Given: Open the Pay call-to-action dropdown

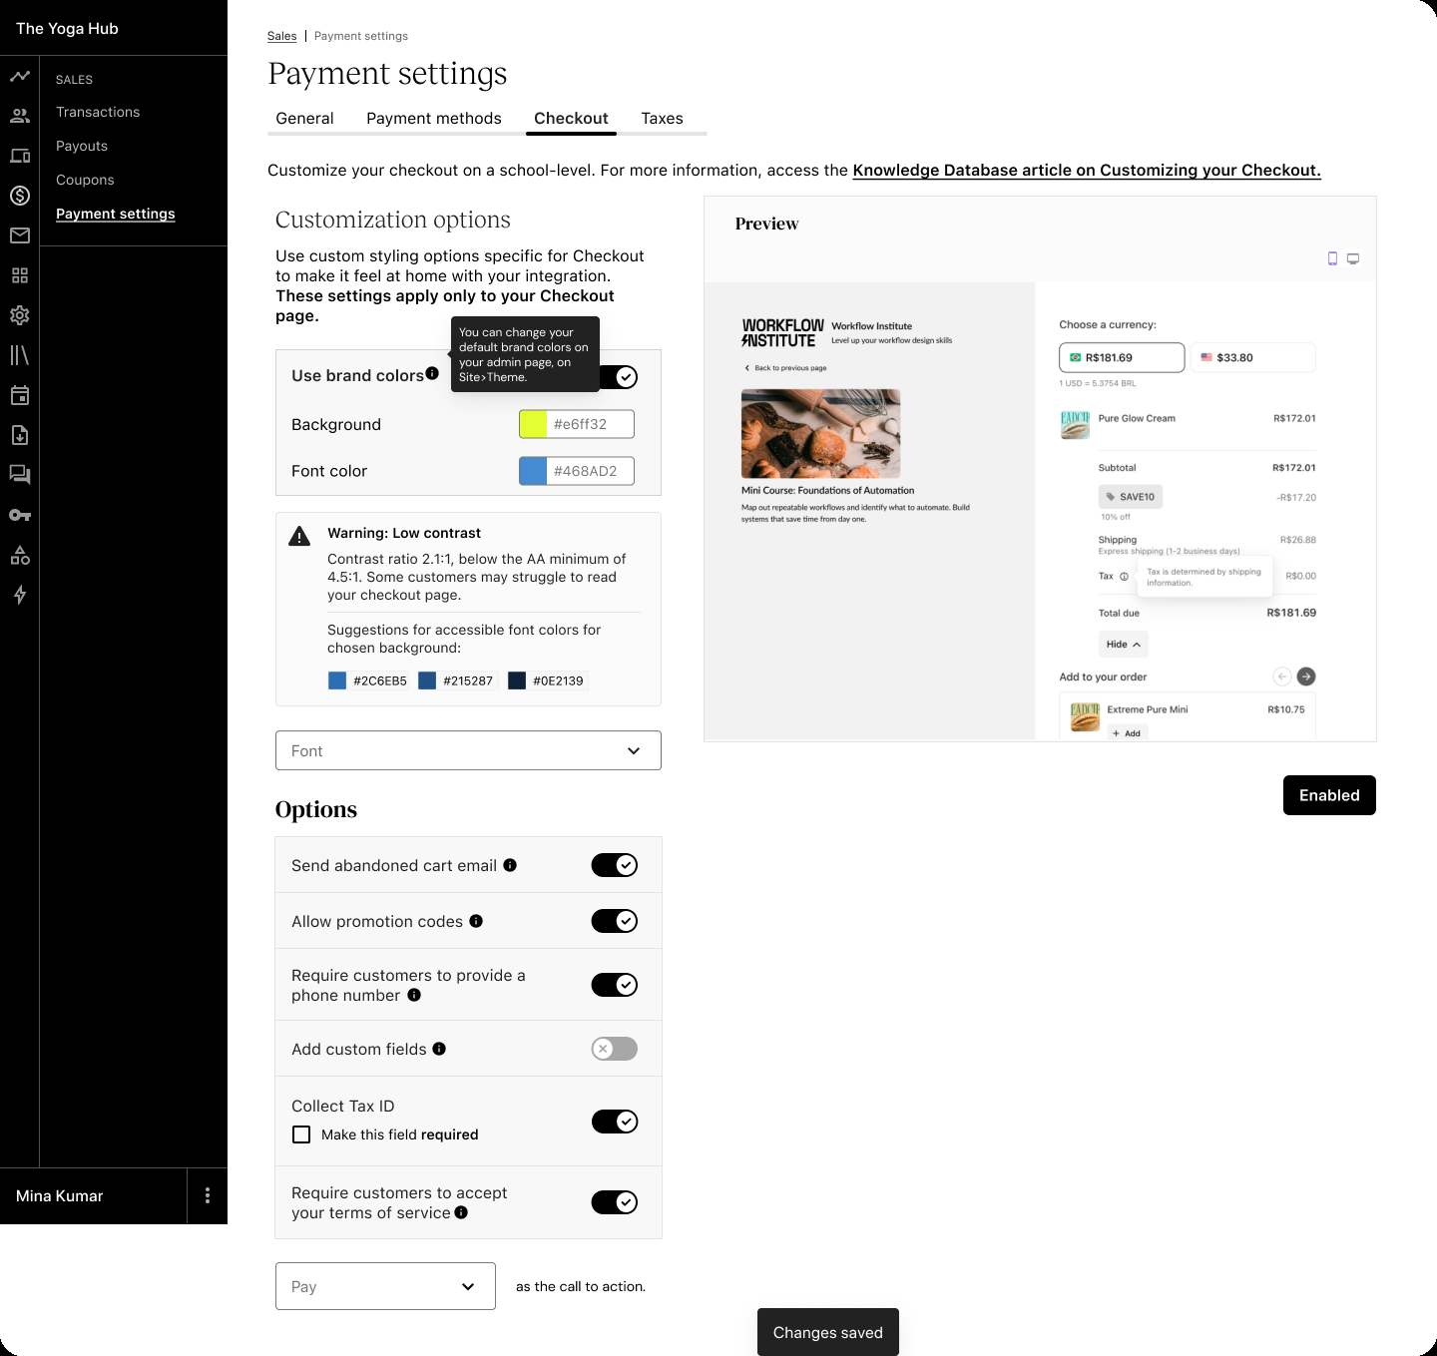Looking at the screenshot, I should click(x=385, y=1286).
